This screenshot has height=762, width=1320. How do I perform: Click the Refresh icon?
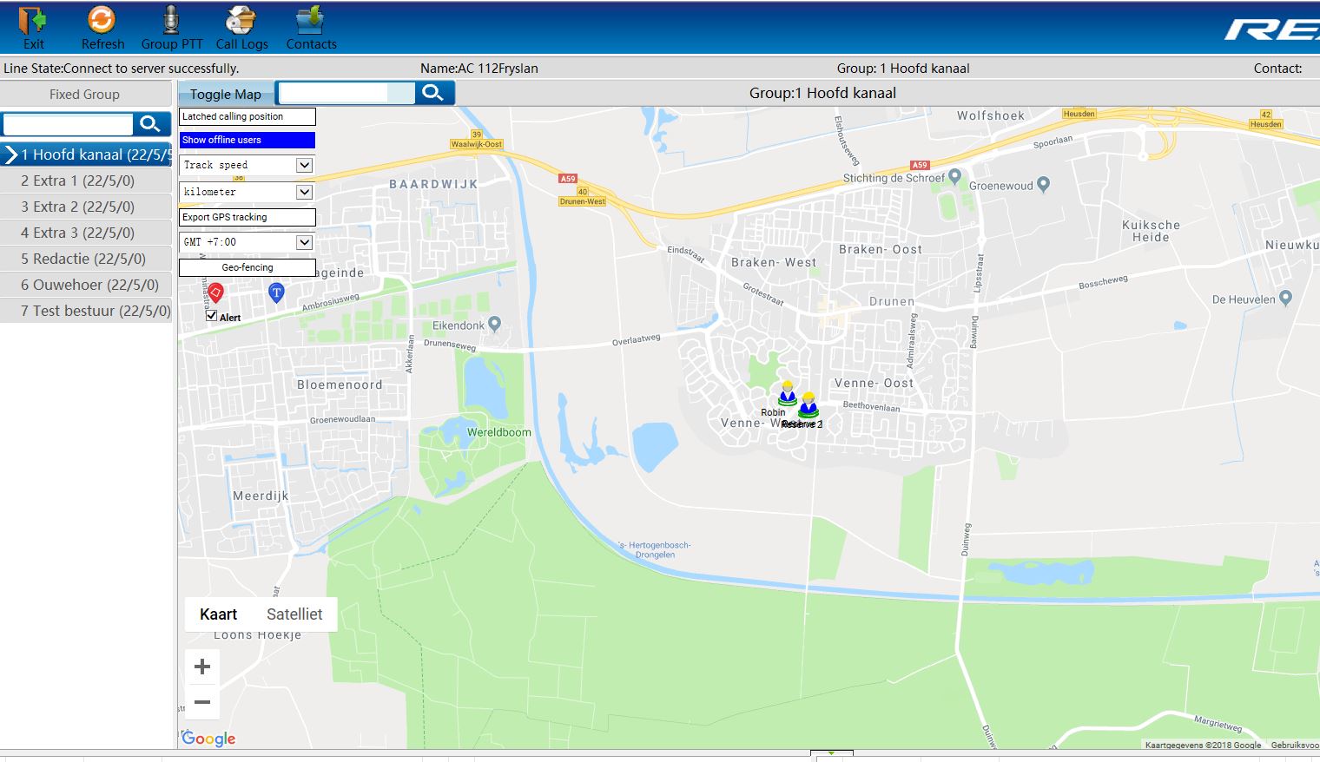coord(102,20)
